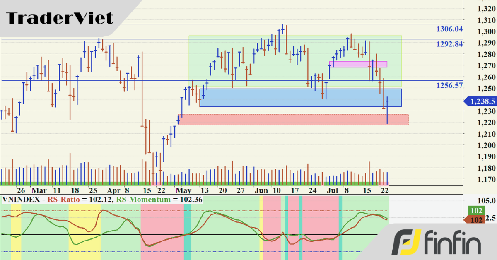497x260 pixels.
Task: Click the 1,238.5 current price tag
Action: click(480, 101)
